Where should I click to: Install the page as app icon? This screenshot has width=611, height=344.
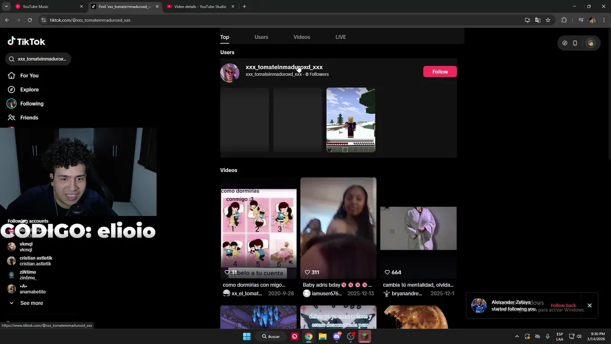tap(527, 20)
